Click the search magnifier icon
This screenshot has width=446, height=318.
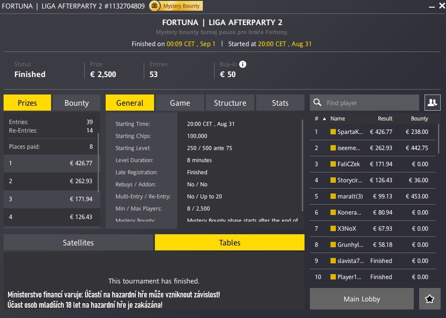coord(317,103)
